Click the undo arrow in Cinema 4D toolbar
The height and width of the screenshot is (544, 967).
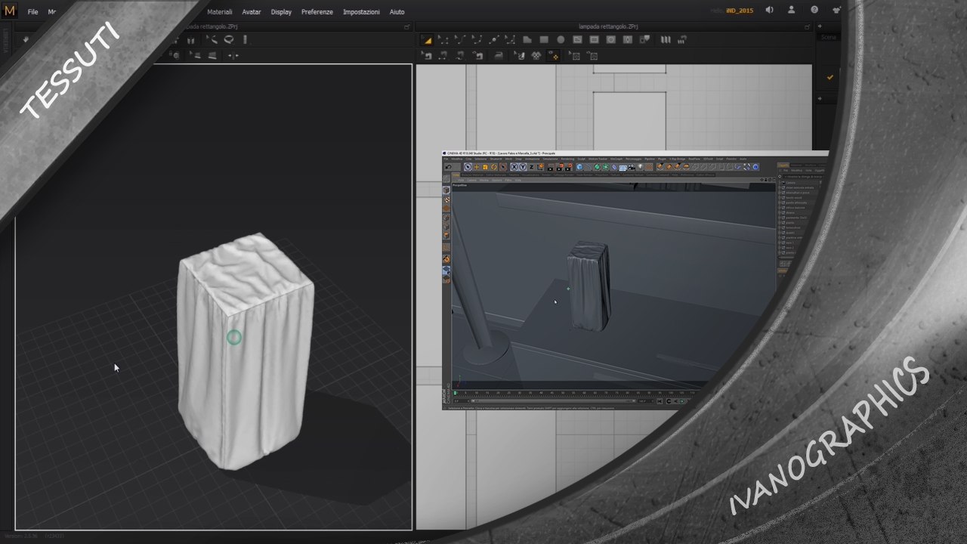(x=448, y=167)
